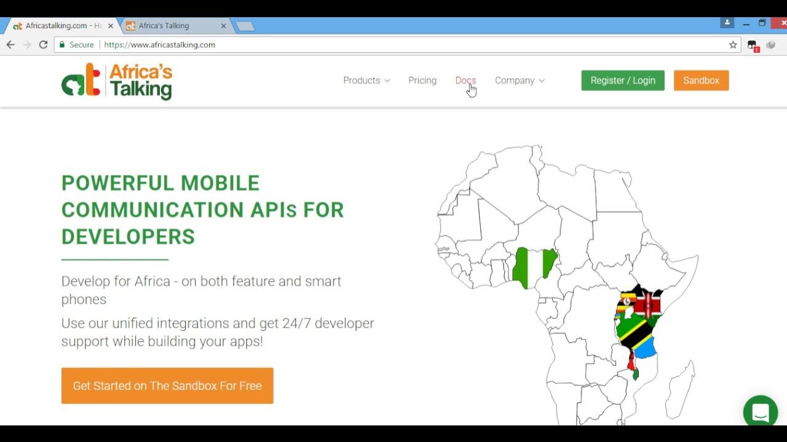
Task: Click the Register / Login button
Action: pos(623,80)
